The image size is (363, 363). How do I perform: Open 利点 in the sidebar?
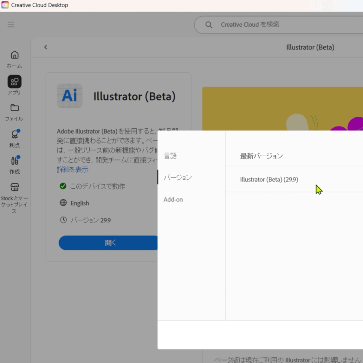pos(14,139)
